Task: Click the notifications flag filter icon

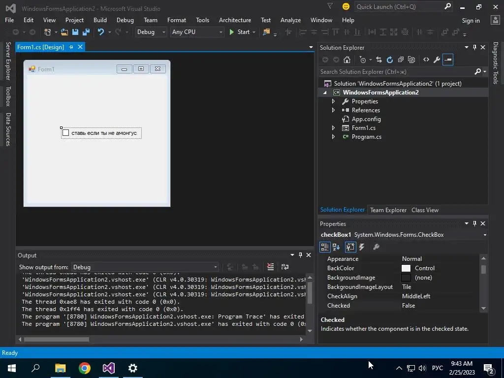Action: (x=330, y=6)
